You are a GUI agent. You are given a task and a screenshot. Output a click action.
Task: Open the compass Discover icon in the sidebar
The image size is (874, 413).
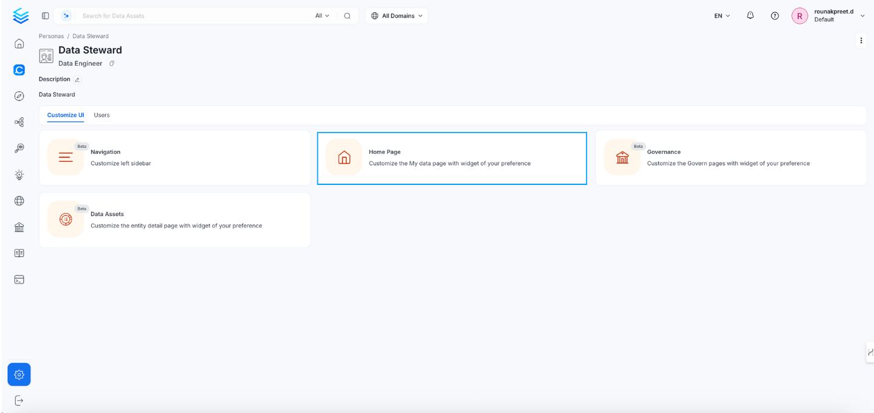19,95
